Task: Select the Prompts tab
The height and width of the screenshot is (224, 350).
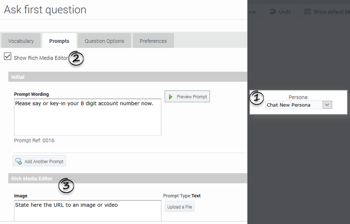Action: coord(59,41)
